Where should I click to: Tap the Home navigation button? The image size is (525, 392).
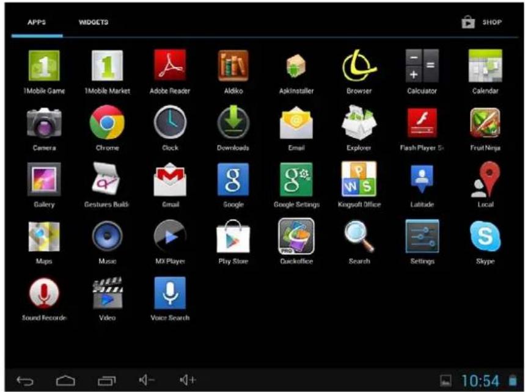[x=65, y=380]
